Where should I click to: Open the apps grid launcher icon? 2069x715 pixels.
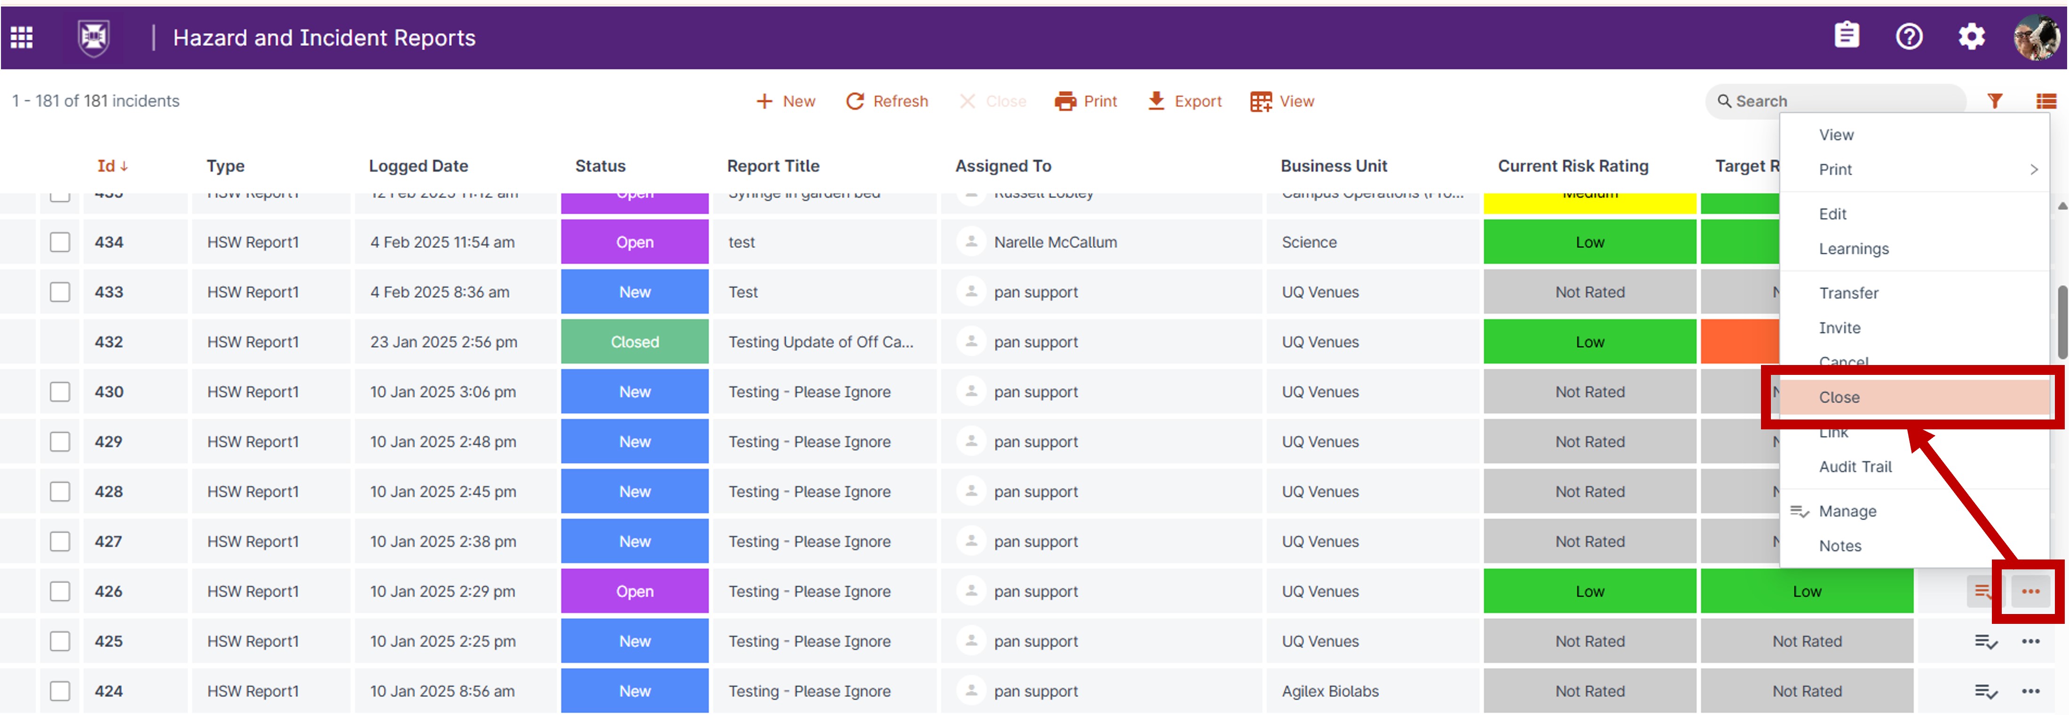click(22, 37)
